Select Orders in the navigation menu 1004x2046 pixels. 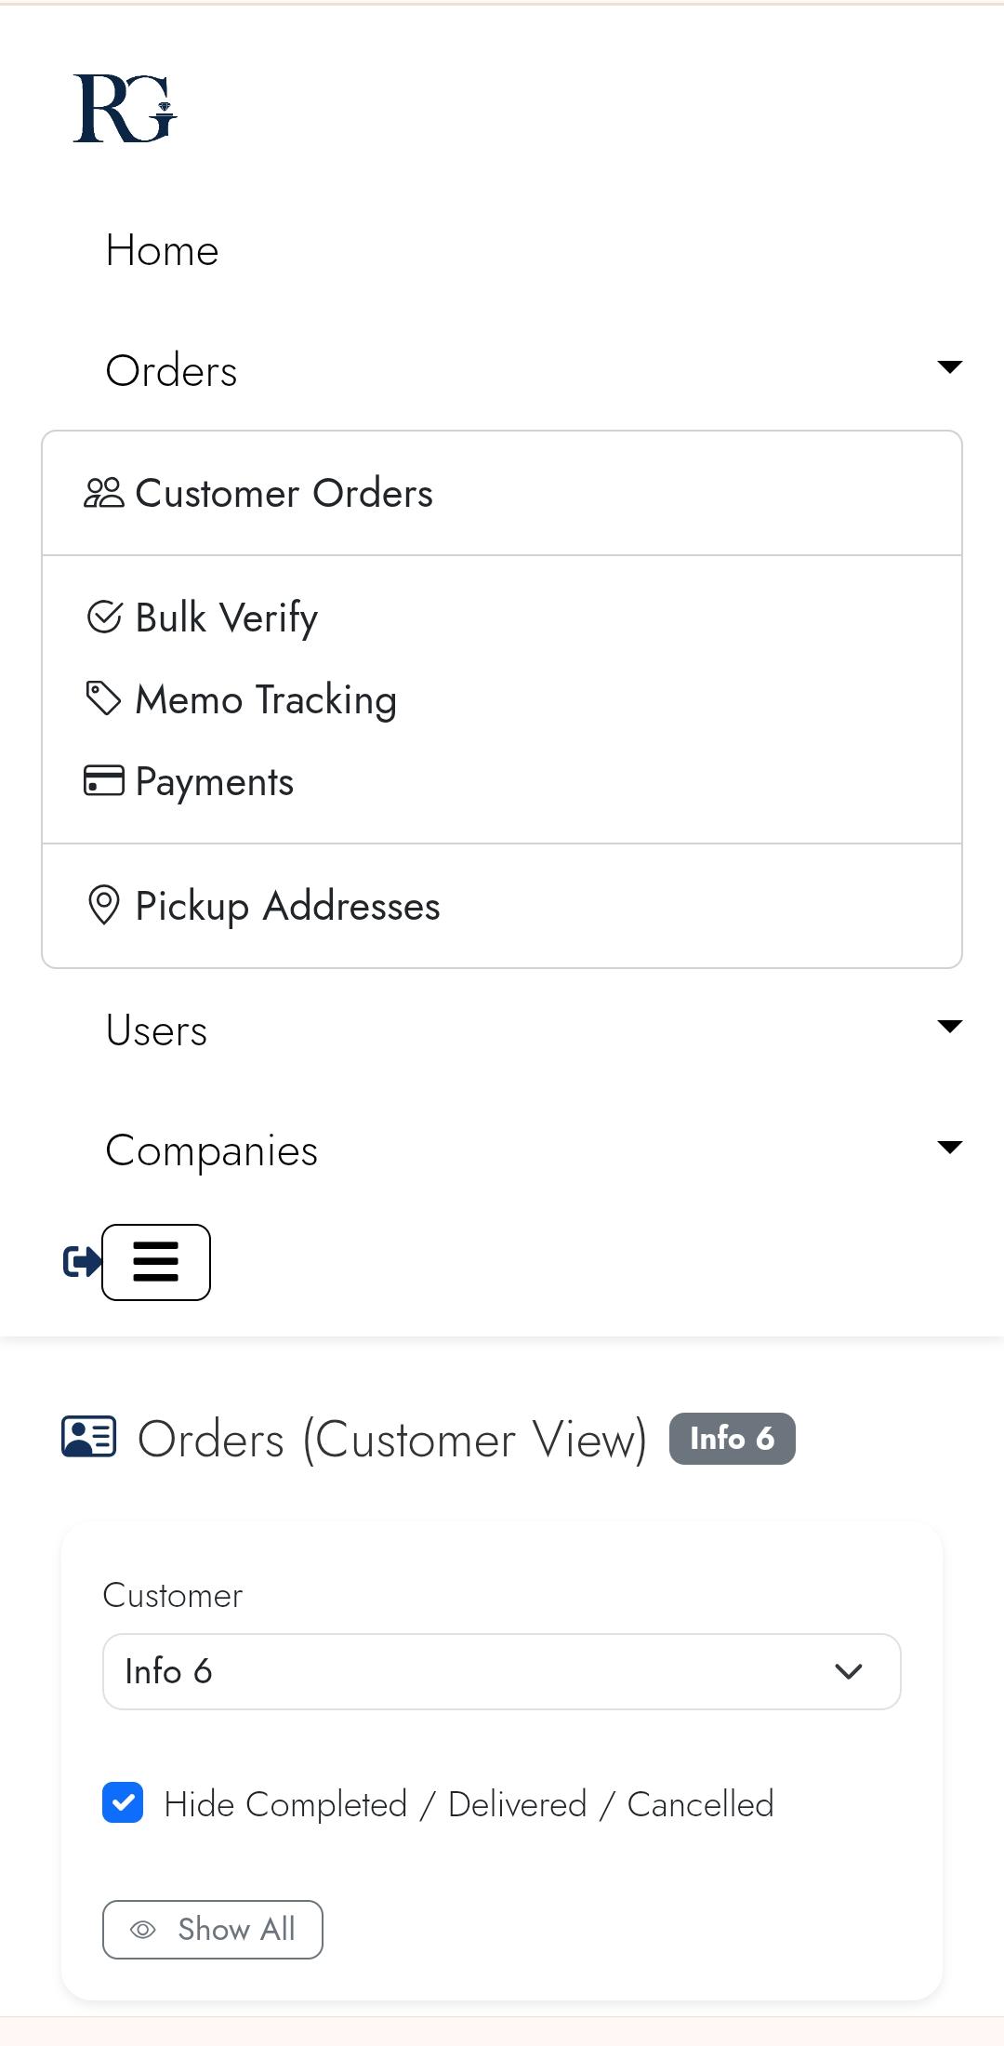click(x=172, y=369)
